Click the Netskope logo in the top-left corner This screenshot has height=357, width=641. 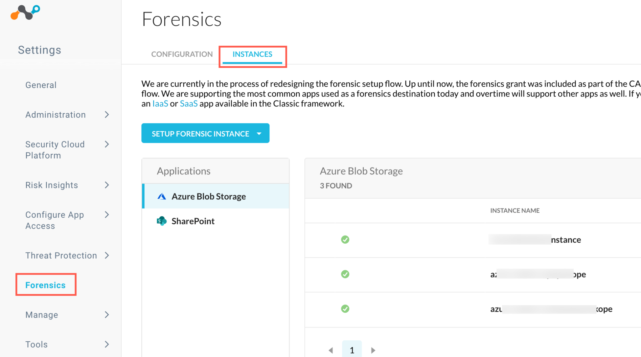pos(25,13)
